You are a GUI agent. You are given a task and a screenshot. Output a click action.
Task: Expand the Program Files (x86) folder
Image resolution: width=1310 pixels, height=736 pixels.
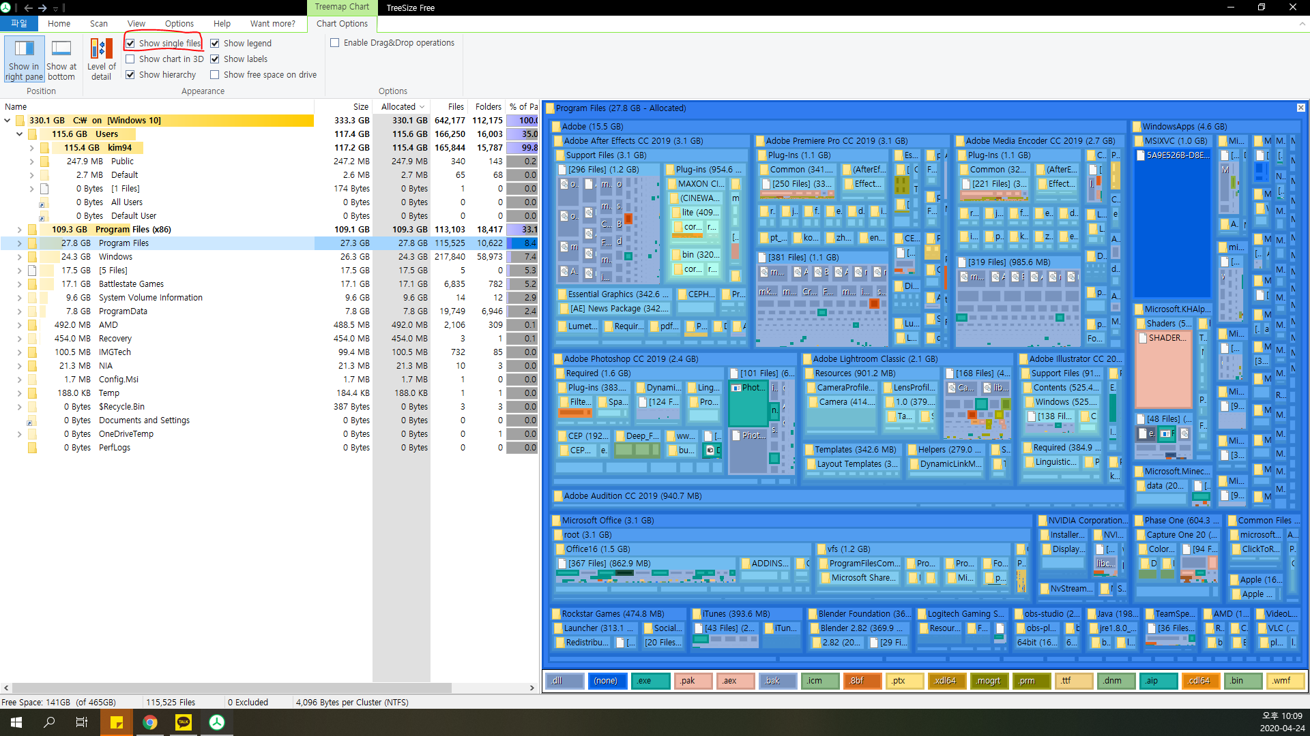(19, 230)
